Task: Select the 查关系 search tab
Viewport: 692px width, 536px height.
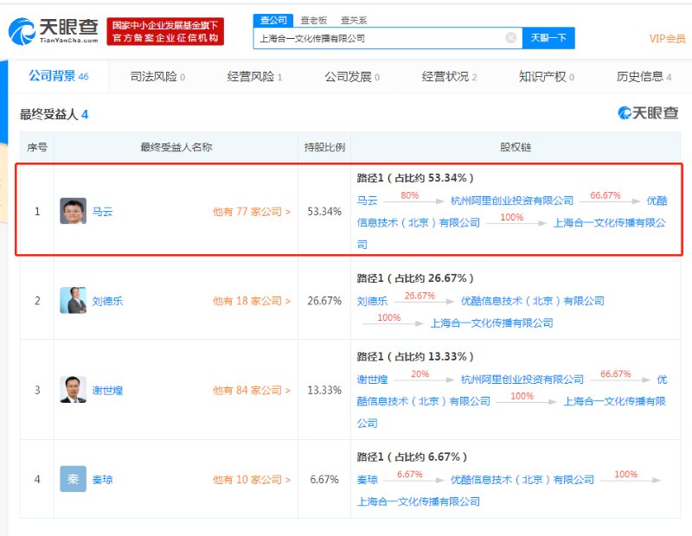Action: point(354,20)
